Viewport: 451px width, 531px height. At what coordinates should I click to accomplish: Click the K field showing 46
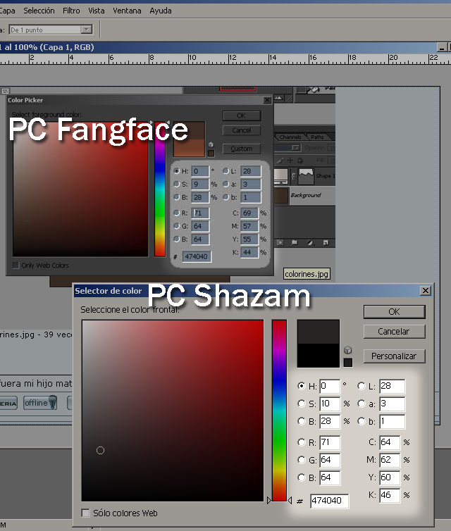click(390, 495)
